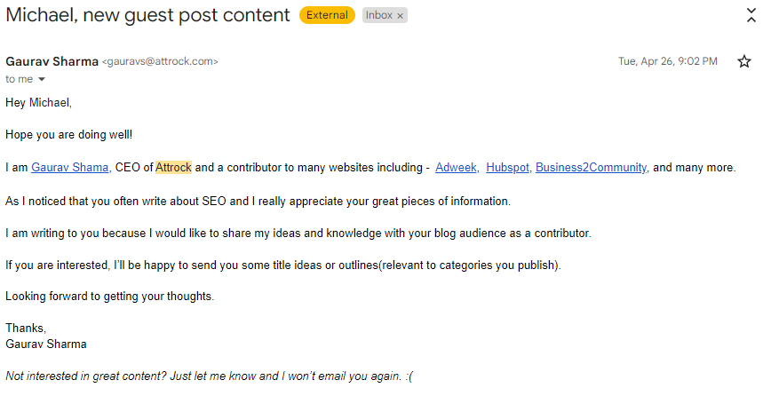Visit the Business2Community link
763x396 pixels.
(x=592, y=167)
